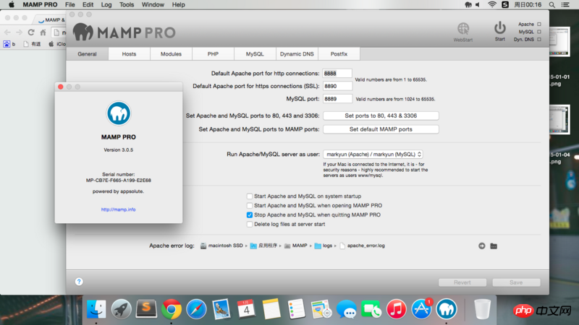Switch to the PHP tab
The width and height of the screenshot is (579, 325).
pos(213,54)
